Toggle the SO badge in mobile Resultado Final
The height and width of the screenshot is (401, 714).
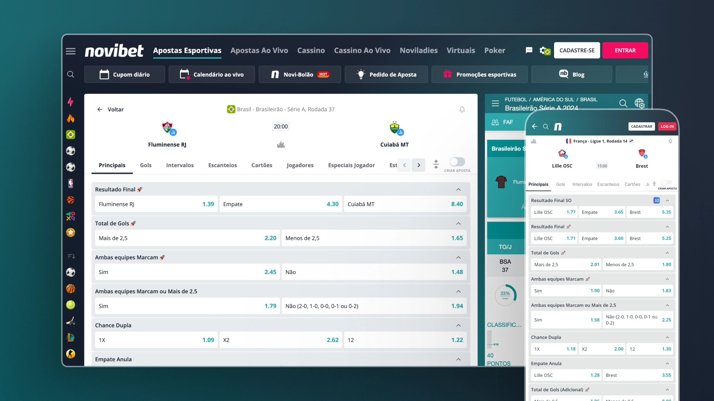coord(656,200)
